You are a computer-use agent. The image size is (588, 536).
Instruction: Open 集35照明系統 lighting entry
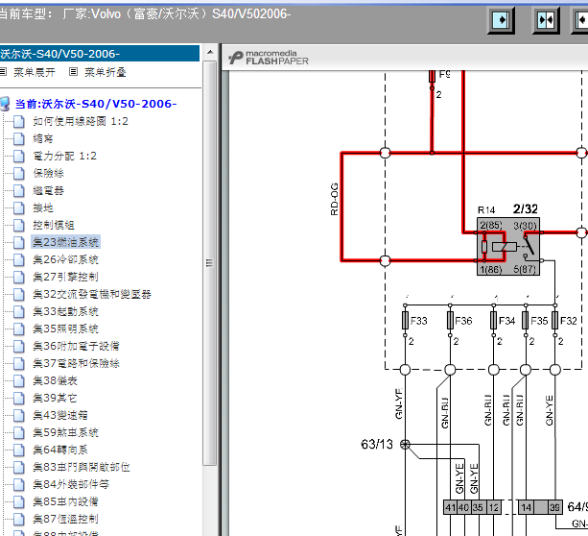tap(65, 329)
